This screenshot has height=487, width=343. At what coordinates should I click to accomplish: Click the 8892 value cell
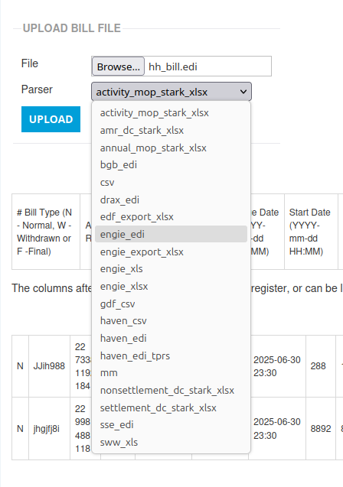321,429
